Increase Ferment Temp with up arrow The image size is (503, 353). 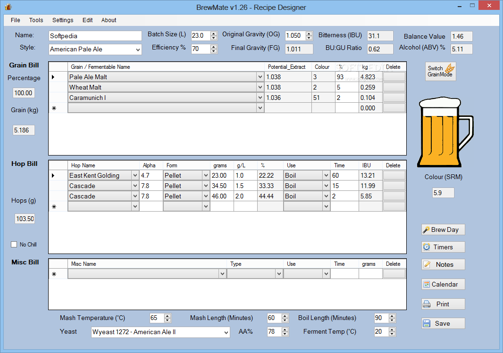(x=392, y=329)
